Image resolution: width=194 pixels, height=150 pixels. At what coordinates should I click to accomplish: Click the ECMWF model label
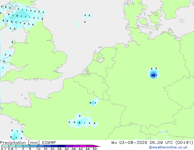pyautogui.click(x=49, y=143)
